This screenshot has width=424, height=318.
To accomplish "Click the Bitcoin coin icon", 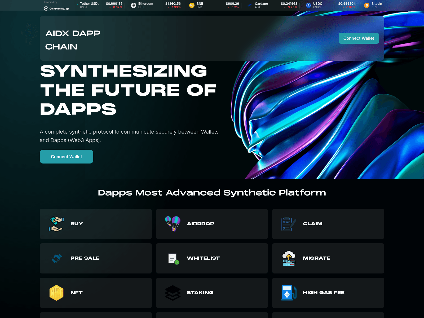I will (x=367, y=5).
